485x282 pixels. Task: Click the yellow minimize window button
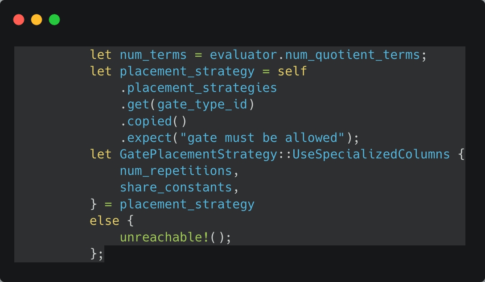tap(37, 20)
